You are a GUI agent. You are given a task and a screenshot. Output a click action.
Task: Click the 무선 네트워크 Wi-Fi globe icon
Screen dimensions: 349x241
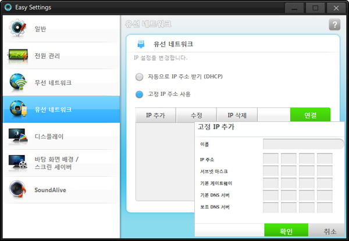pyautogui.click(x=18, y=83)
